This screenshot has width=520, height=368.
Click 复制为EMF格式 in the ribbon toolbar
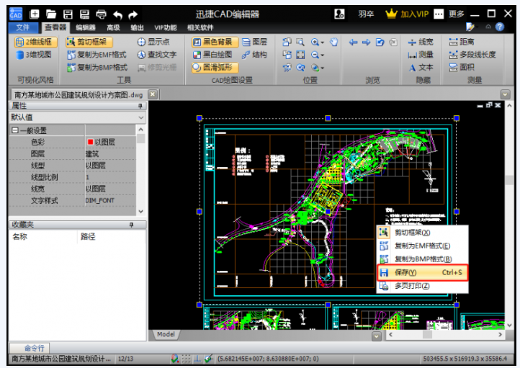tap(96, 55)
